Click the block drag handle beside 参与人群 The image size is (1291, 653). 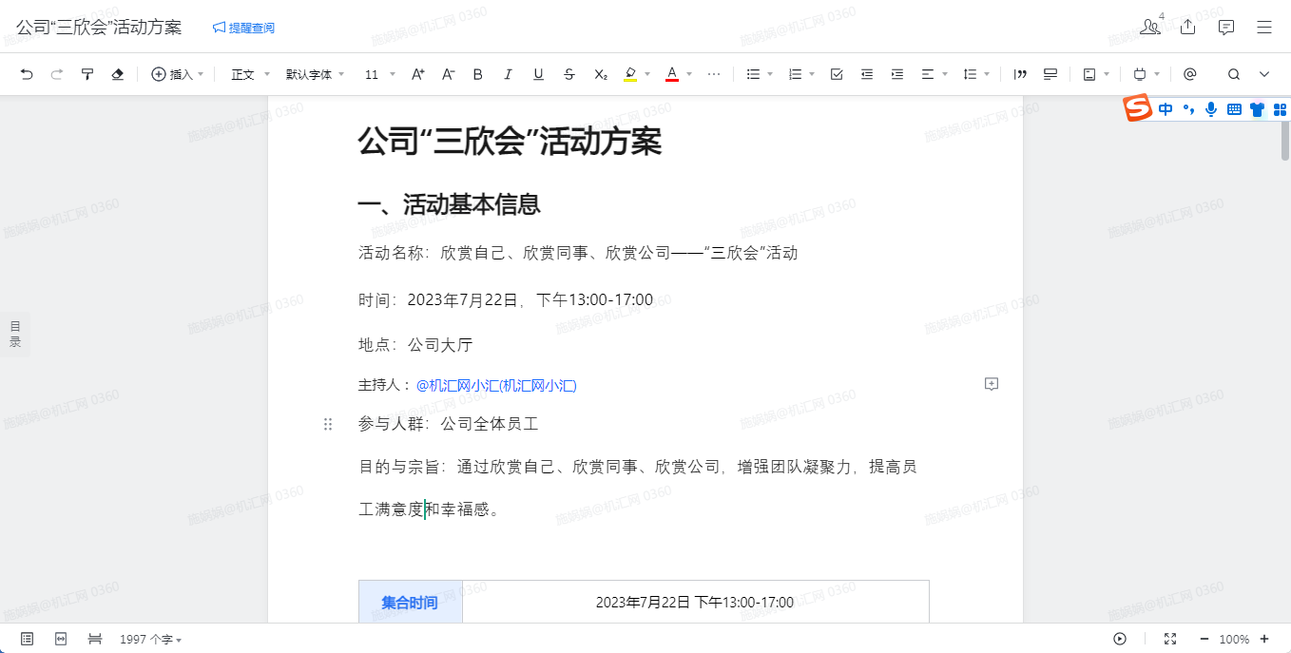(x=328, y=424)
